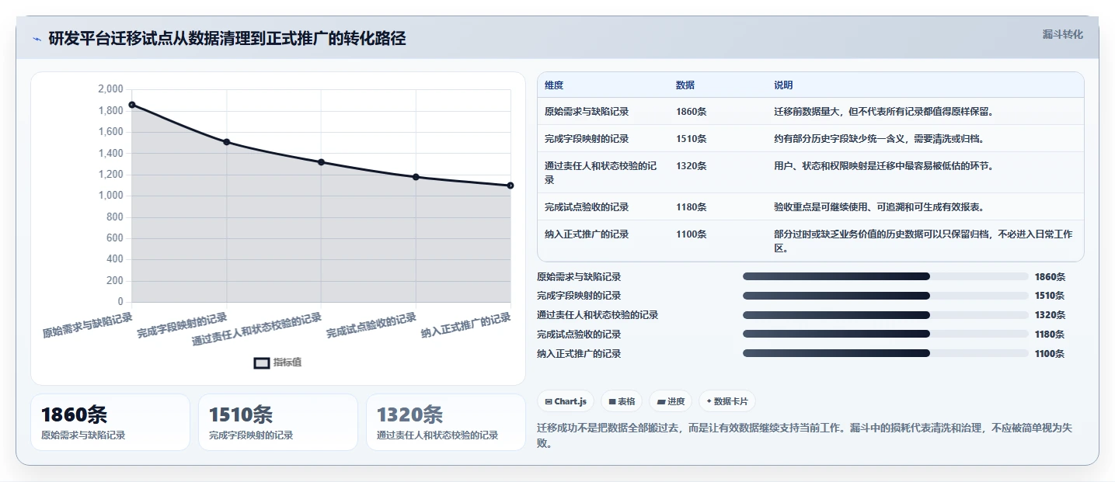The image size is (1115, 482).
Task: Click progress bar for 完成字段映射的记录
Action: click(886, 296)
